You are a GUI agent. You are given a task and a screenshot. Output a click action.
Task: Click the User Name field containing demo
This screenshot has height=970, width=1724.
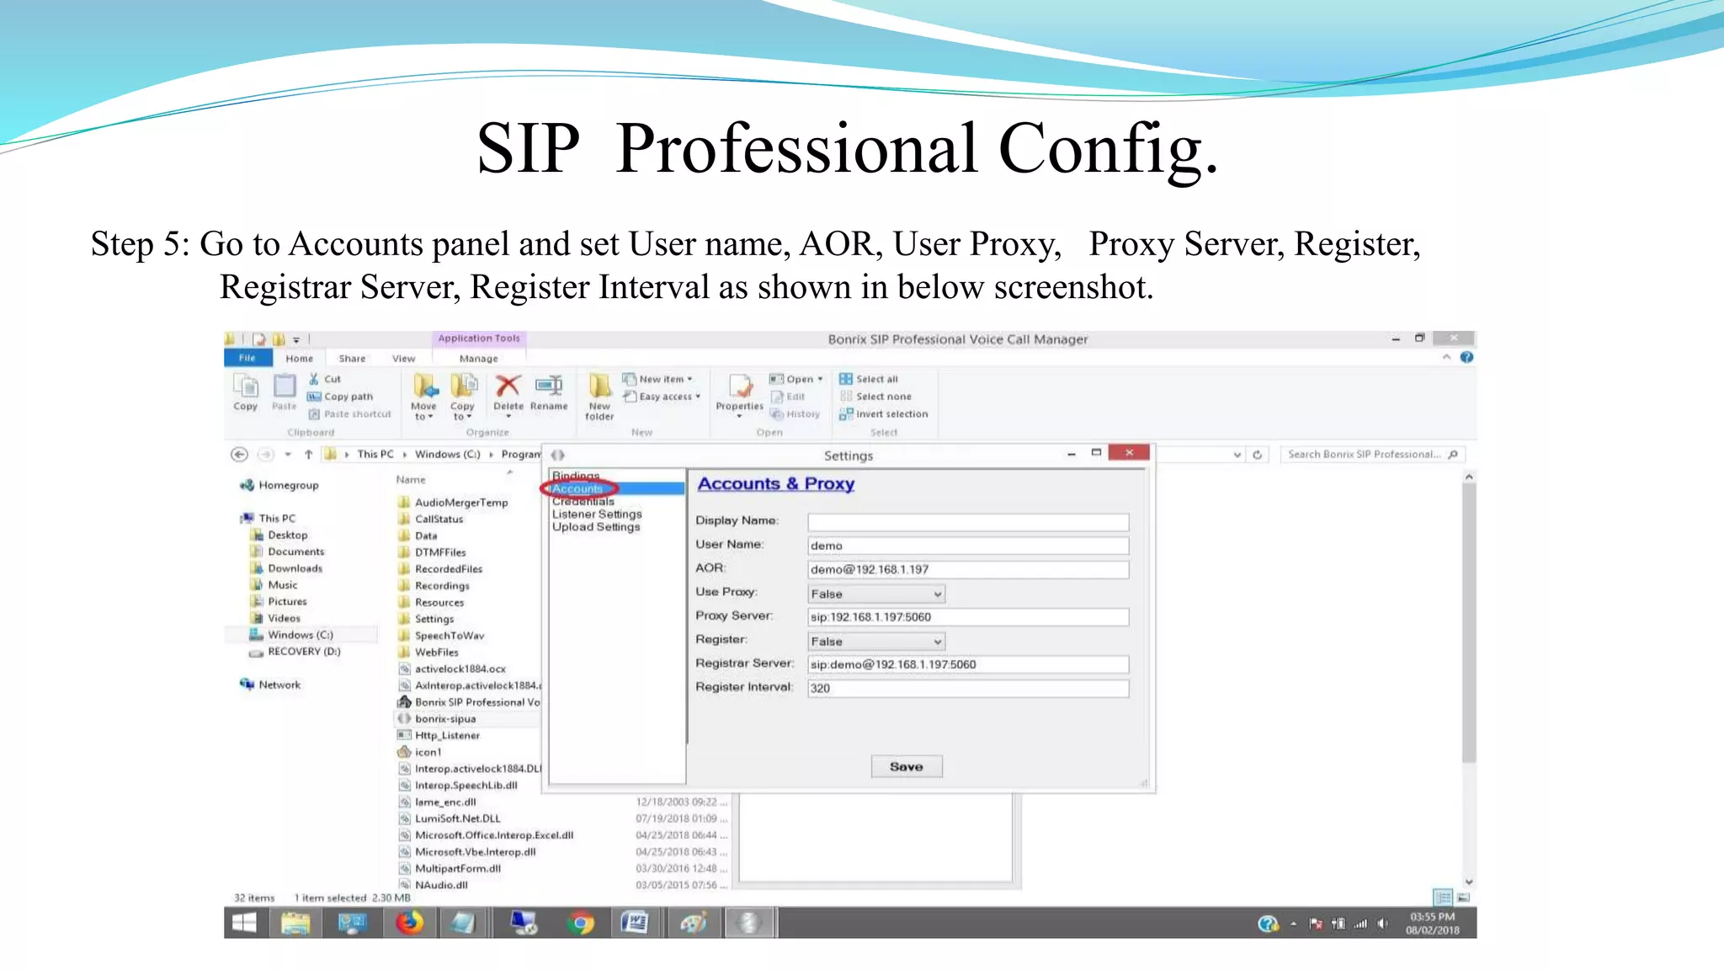[x=968, y=546]
